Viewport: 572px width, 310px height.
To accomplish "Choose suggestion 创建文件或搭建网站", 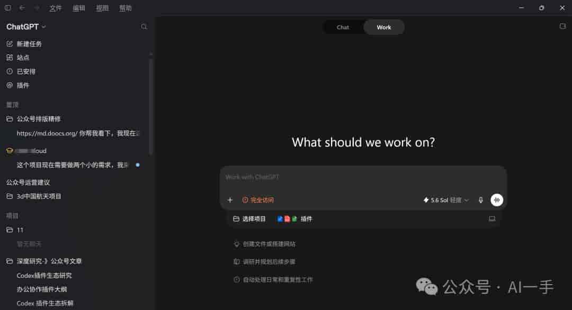I will pyautogui.click(x=264, y=244).
